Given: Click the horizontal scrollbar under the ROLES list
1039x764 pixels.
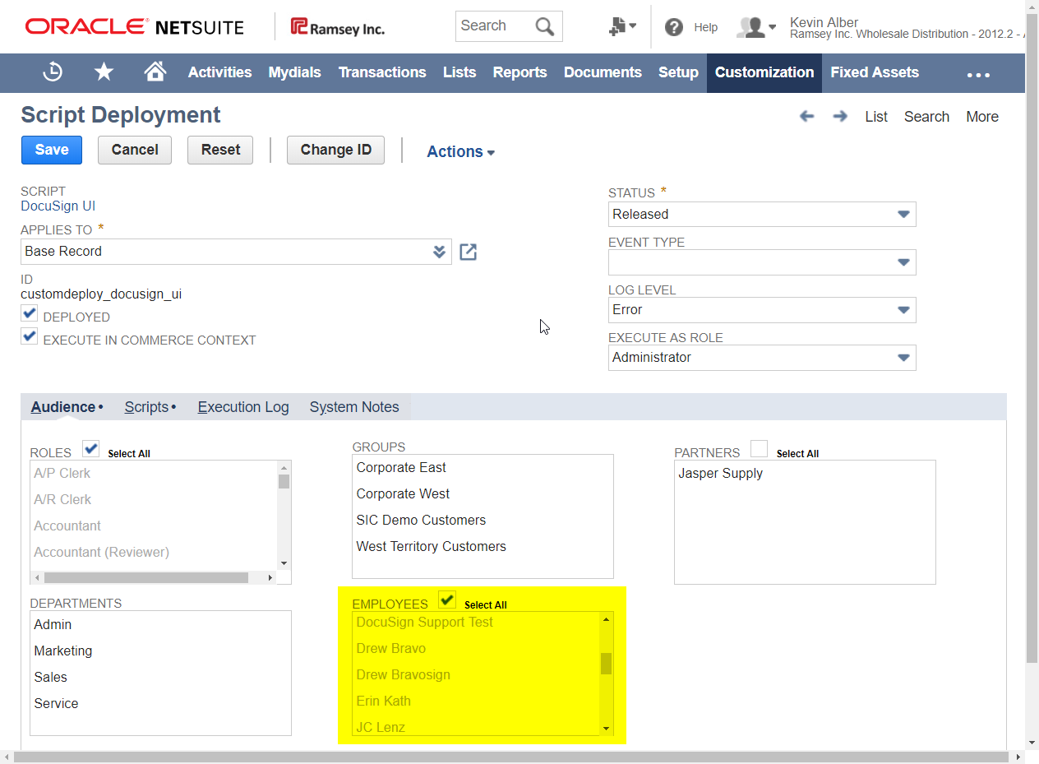Looking at the screenshot, I should coord(148,578).
